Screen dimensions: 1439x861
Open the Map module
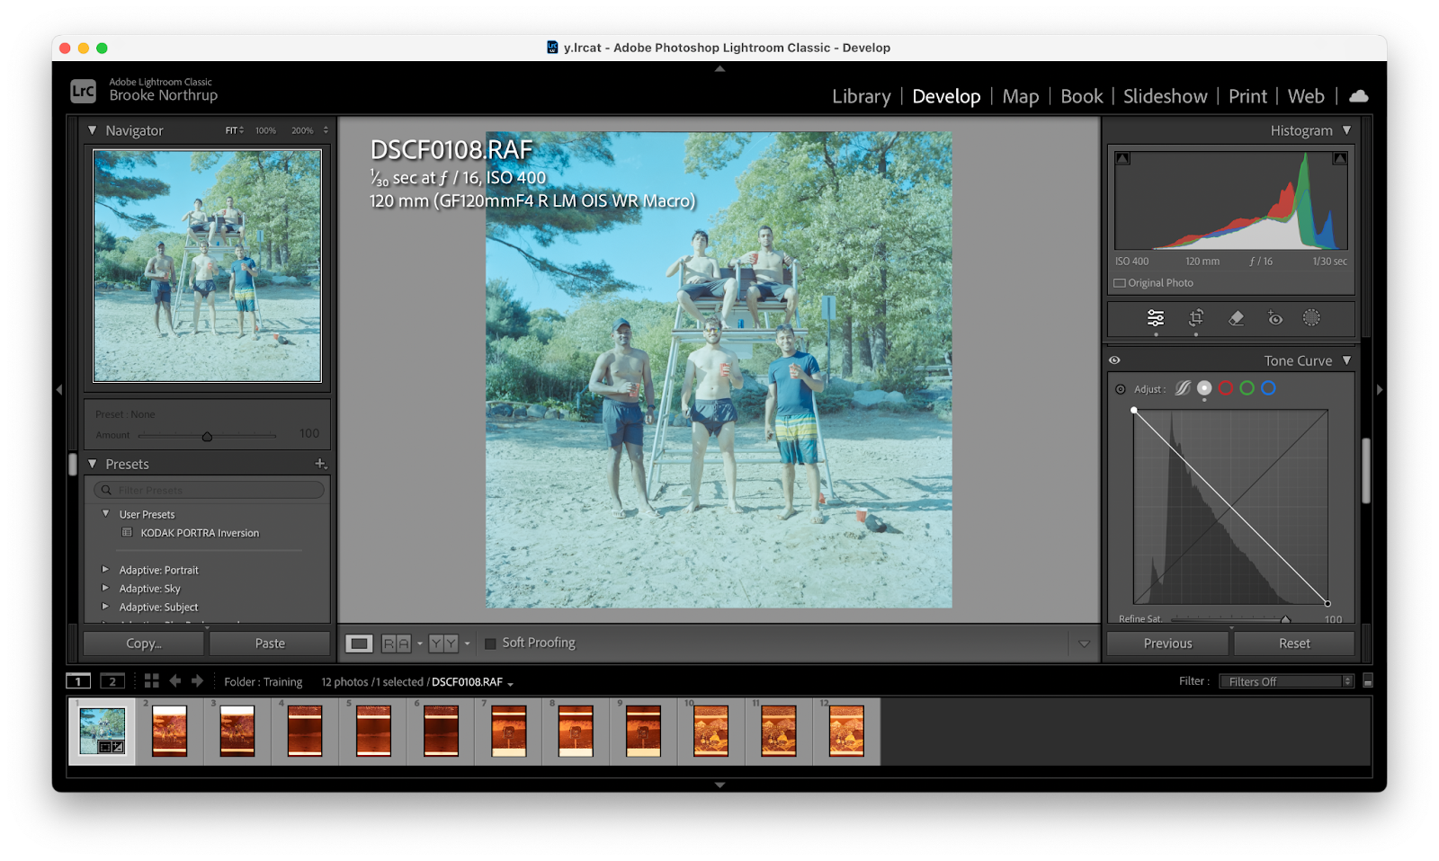point(1021,96)
